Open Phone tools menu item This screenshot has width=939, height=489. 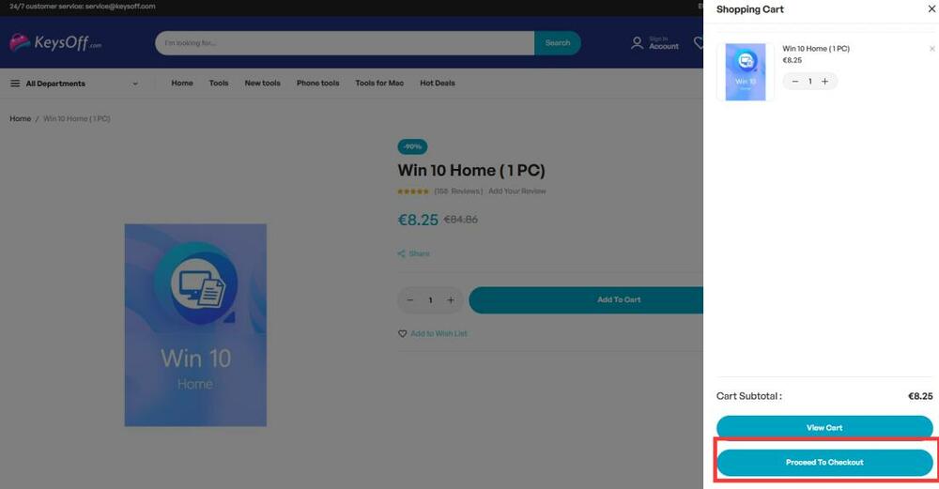click(317, 84)
